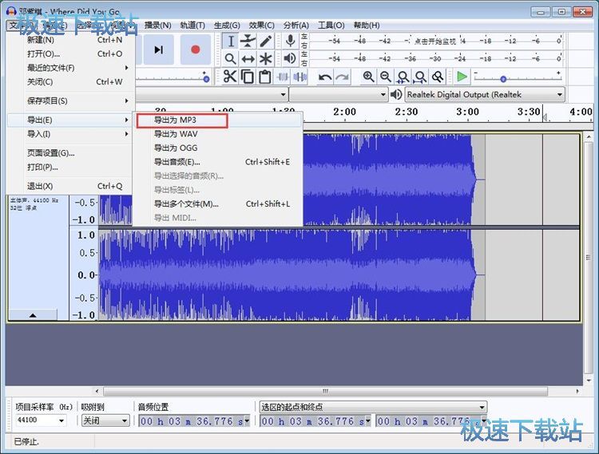Screen dimensions: 599x454
Task: Click the green Play-at-speed button
Action: [x=462, y=77]
